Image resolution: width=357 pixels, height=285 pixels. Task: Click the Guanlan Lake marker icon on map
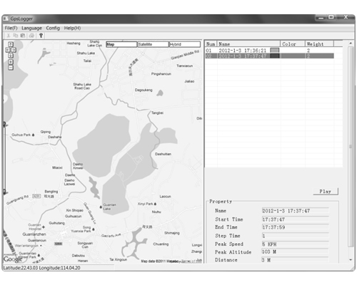pyautogui.click(x=101, y=207)
